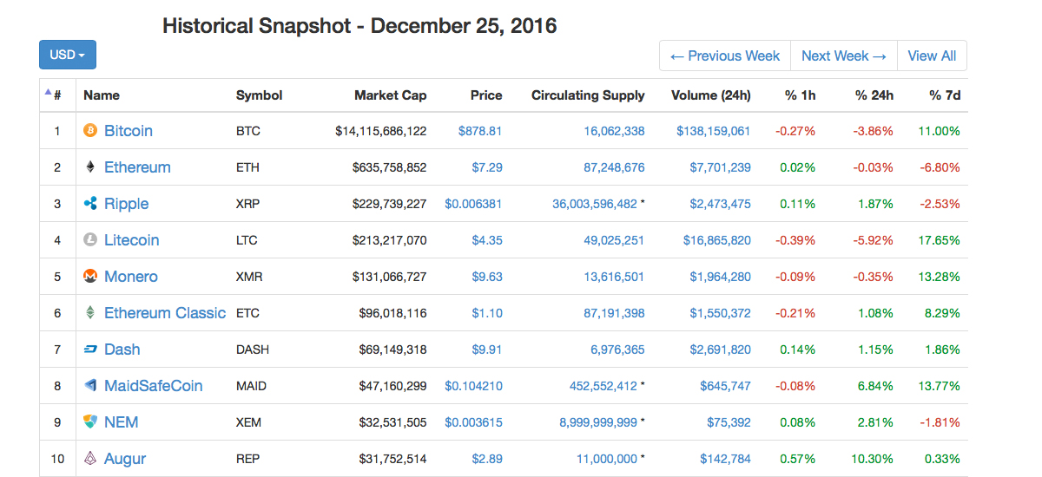Screen dimensions: 1042x477
Task: Select Augur 24h change 10.30%
Action: (874, 459)
